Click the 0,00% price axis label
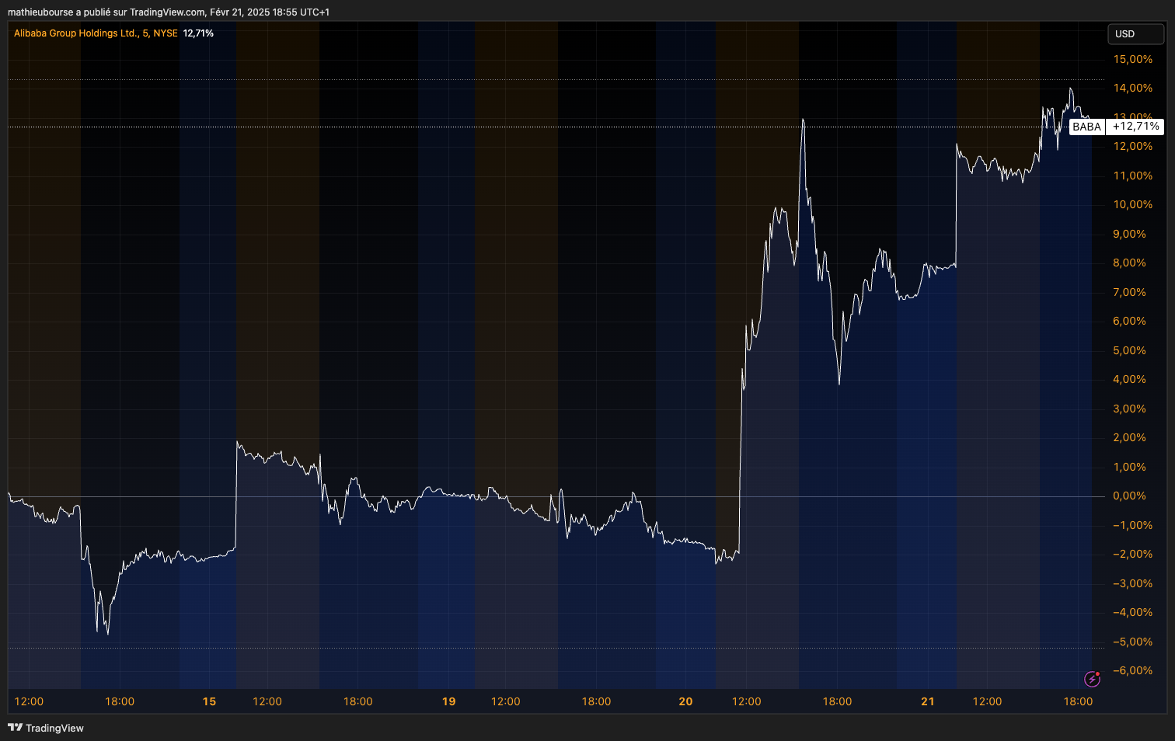This screenshot has height=741, width=1175. [x=1130, y=496]
